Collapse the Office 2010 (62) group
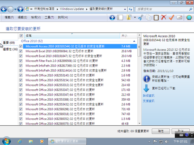This screenshot has height=145, width=194. [134, 41]
